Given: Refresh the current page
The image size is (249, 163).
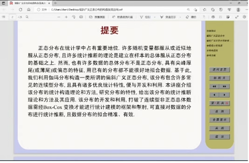Looking at the screenshot, I should (21, 10).
